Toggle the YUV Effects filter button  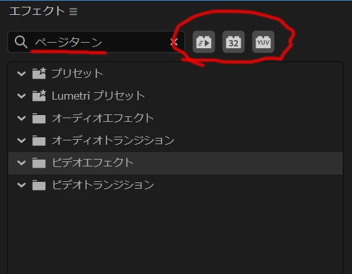click(263, 42)
